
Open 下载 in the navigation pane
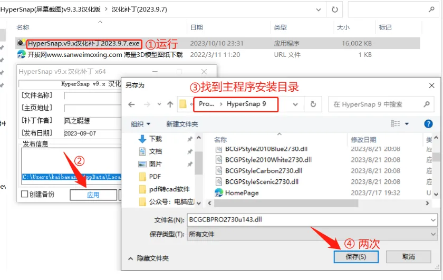tap(156, 139)
